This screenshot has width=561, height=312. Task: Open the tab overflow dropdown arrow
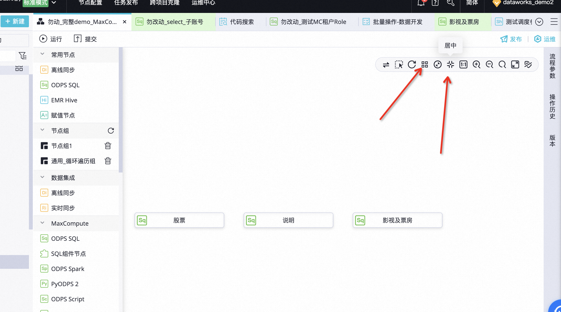[539, 22]
